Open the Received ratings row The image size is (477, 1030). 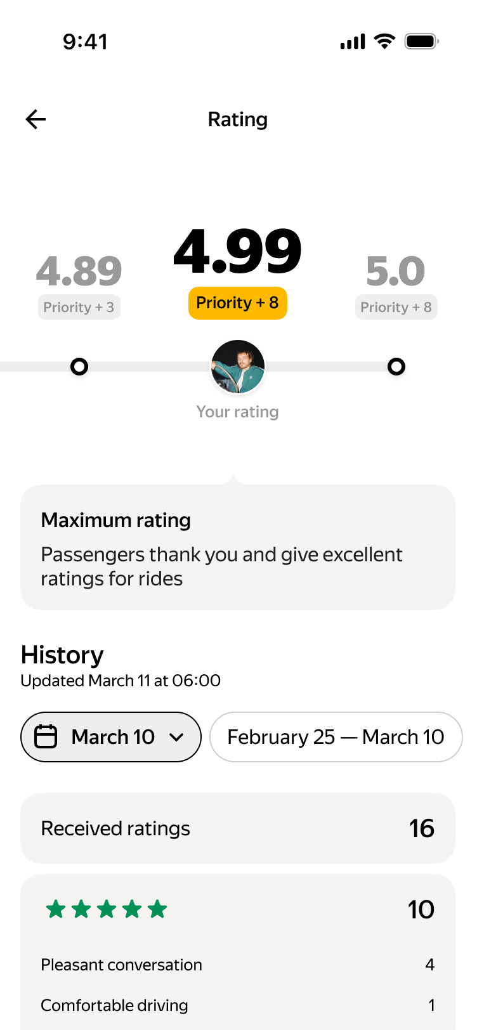(238, 828)
